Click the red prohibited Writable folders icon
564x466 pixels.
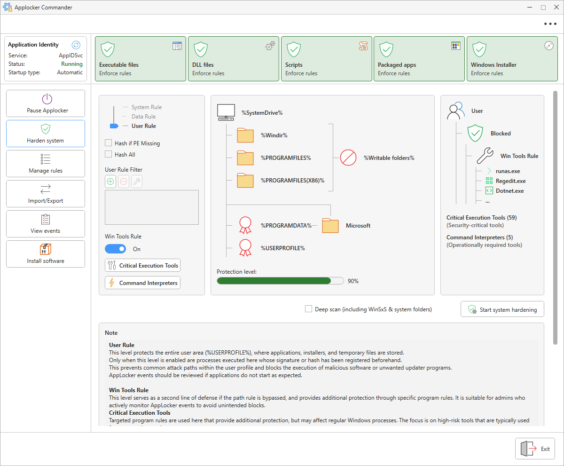tap(348, 158)
